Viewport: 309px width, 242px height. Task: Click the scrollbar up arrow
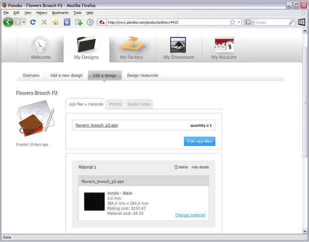(305, 31)
